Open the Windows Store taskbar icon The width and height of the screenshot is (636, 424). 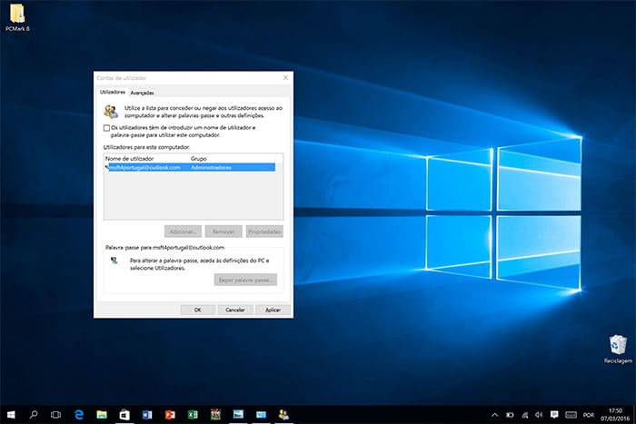[x=124, y=414]
